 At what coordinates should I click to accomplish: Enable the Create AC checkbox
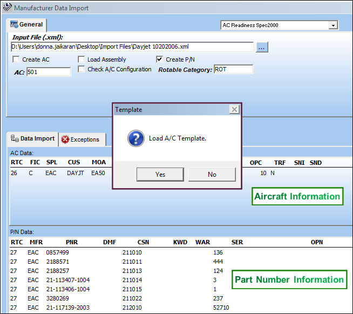point(16,59)
